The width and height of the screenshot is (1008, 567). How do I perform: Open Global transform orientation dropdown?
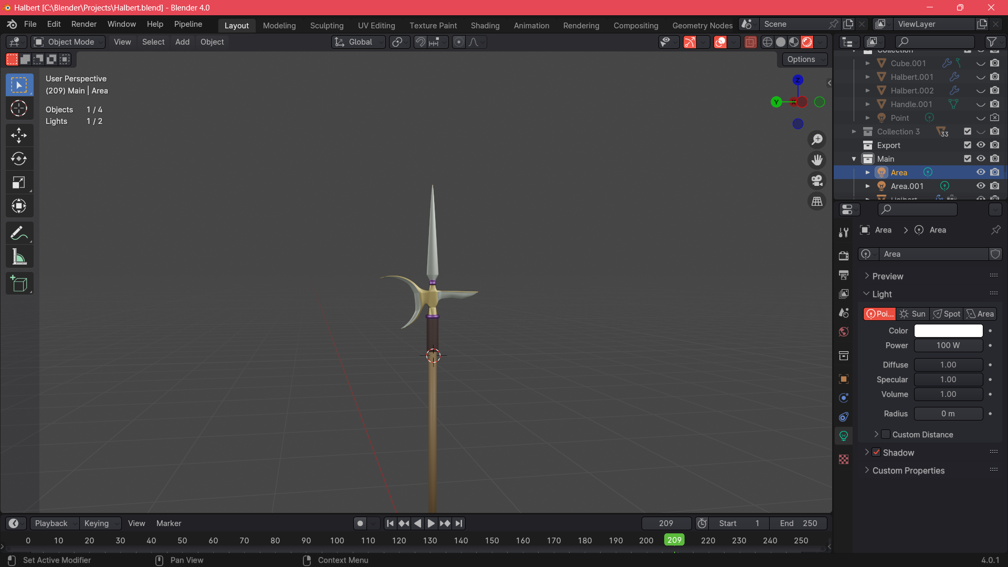point(360,42)
